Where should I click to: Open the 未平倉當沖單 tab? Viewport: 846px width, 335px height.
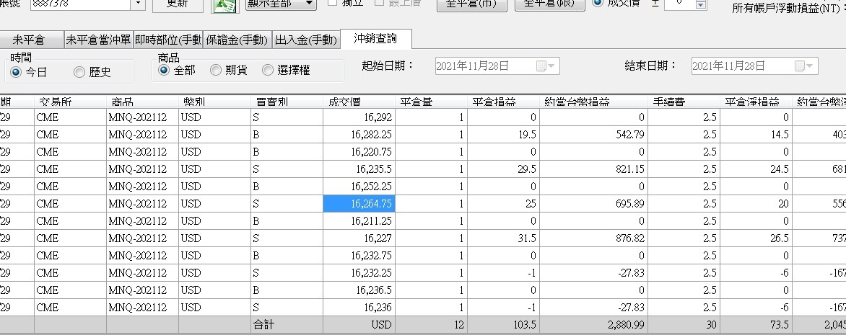point(98,40)
